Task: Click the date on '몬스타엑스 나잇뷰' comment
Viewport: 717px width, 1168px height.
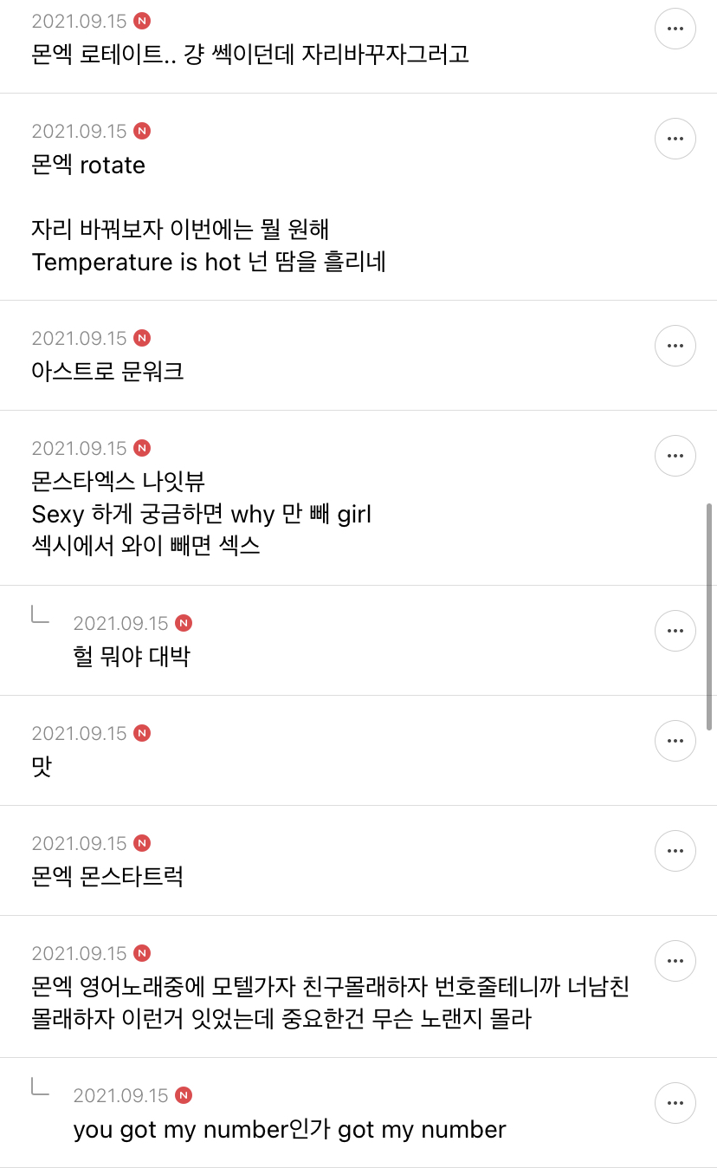Action: 79,448
